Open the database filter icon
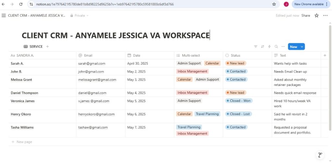The image size is (332, 164). pyautogui.click(x=255, y=47)
